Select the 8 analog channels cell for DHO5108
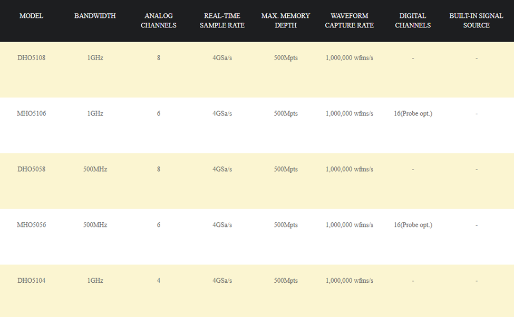The height and width of the screenshot is (317, 514). point(158,58)
